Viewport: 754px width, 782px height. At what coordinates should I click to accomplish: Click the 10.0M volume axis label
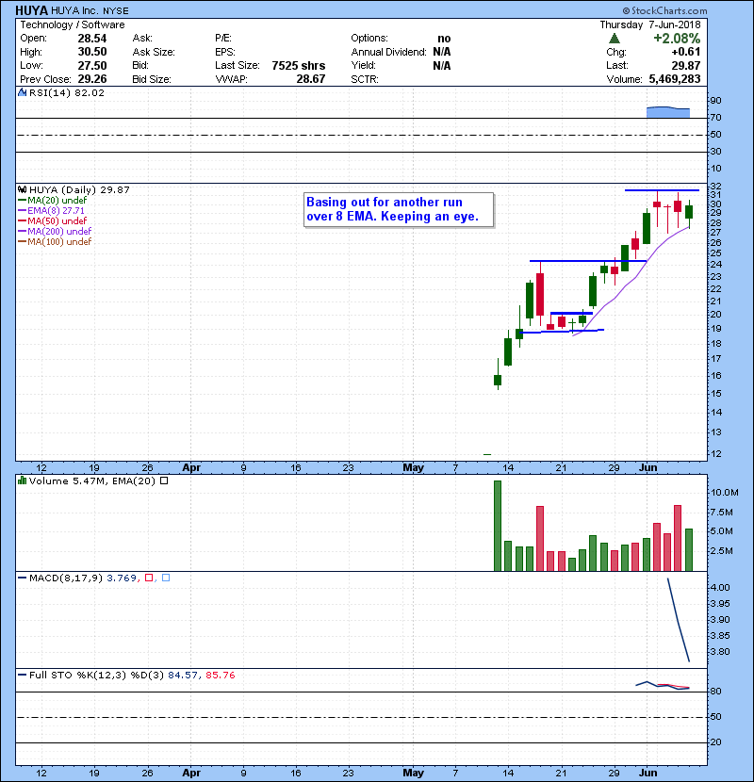click(724, 493)
